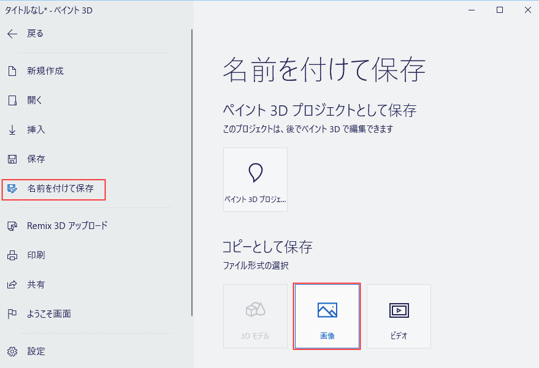Open the 開く menu entry
Screen dimensions: 539x368
point(34,100)
